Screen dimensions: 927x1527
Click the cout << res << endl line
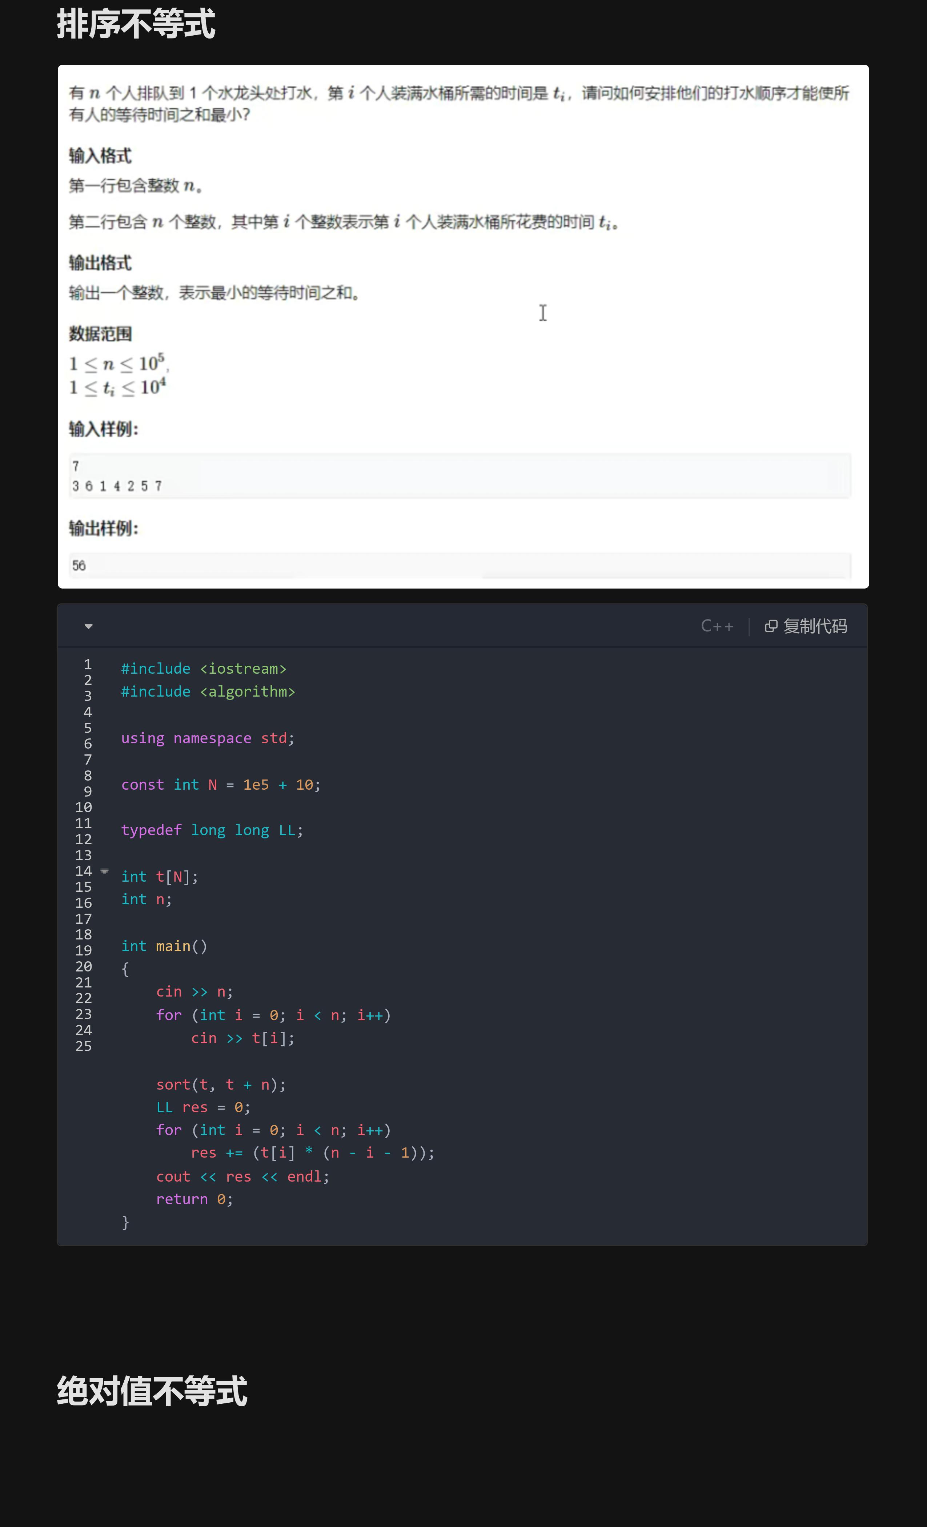[x=242, y=1176]
